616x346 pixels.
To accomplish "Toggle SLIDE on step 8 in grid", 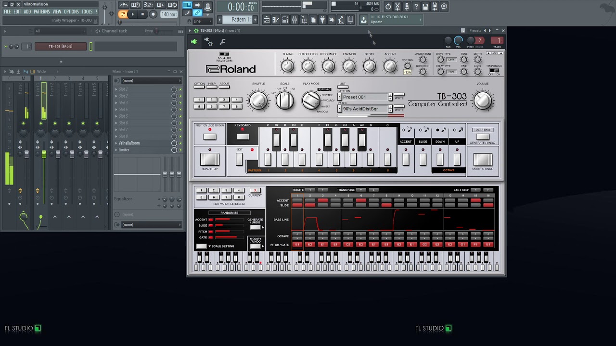I will tap(386, 205).
